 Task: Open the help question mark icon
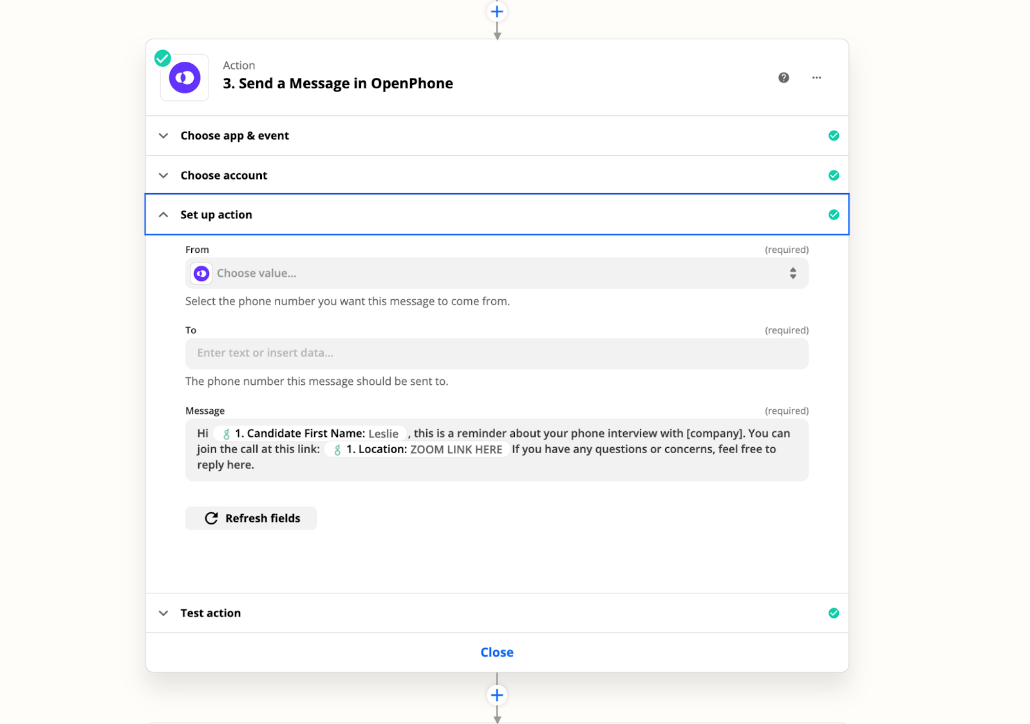coord(783,78)
